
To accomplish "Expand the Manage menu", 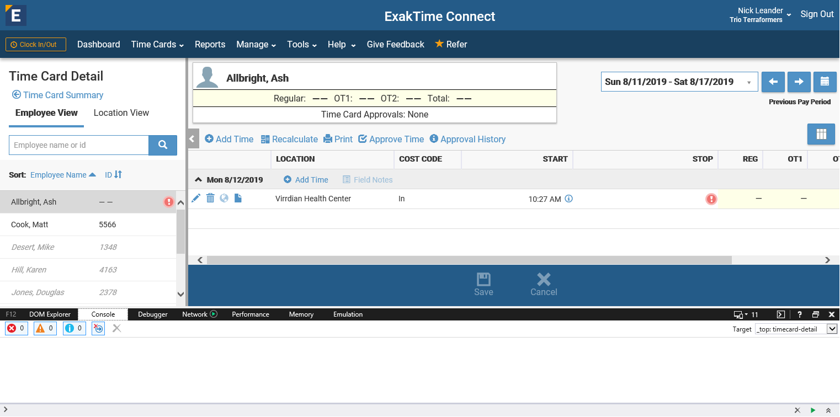I will pos(256,45).
